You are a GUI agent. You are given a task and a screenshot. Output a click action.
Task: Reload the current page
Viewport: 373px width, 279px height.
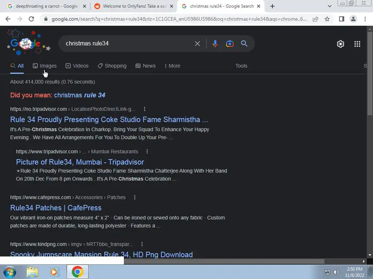point(31,19)
